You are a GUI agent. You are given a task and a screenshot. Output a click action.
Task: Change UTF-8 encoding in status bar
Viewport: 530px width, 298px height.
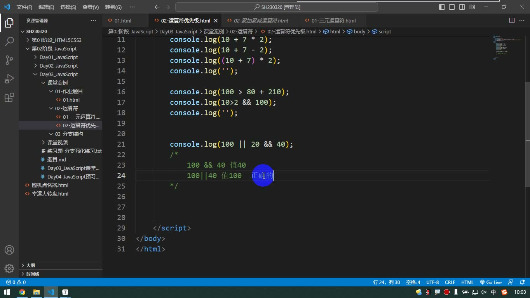pyautogui.click(x=432, y=282)
